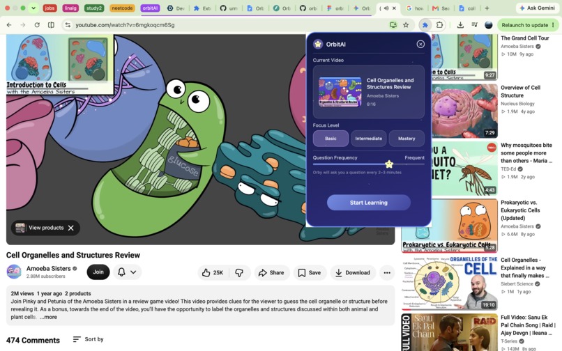Viewport: 562px width, 351px height.
Task: Bookmark this page with the star icon
Action: click(x=406, y=25)
